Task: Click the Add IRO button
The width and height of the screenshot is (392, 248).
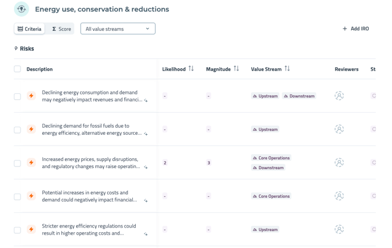Action: (x=356, y=29)
